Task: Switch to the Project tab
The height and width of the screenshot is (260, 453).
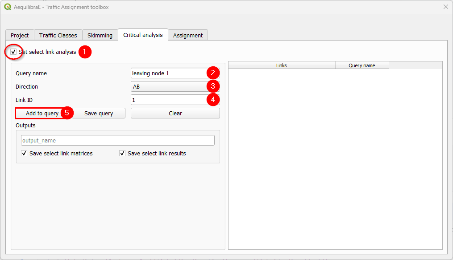Action: (20, 35)
